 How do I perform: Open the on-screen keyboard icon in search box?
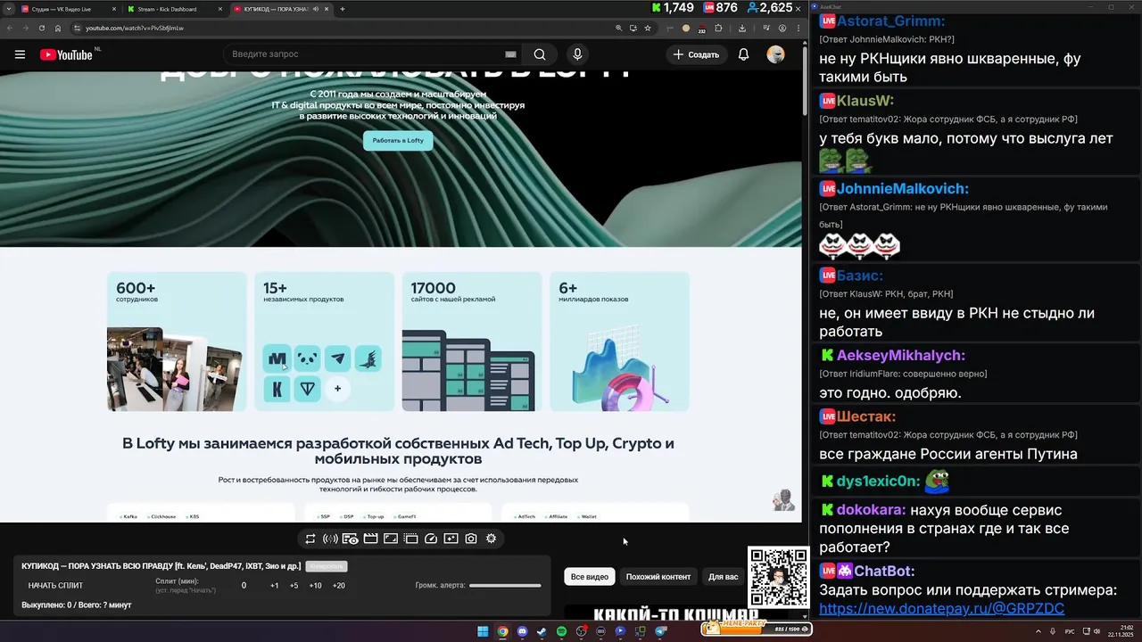(510, 54)
